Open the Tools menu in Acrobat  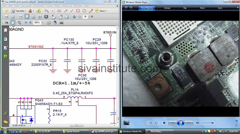tap(57, 6)
